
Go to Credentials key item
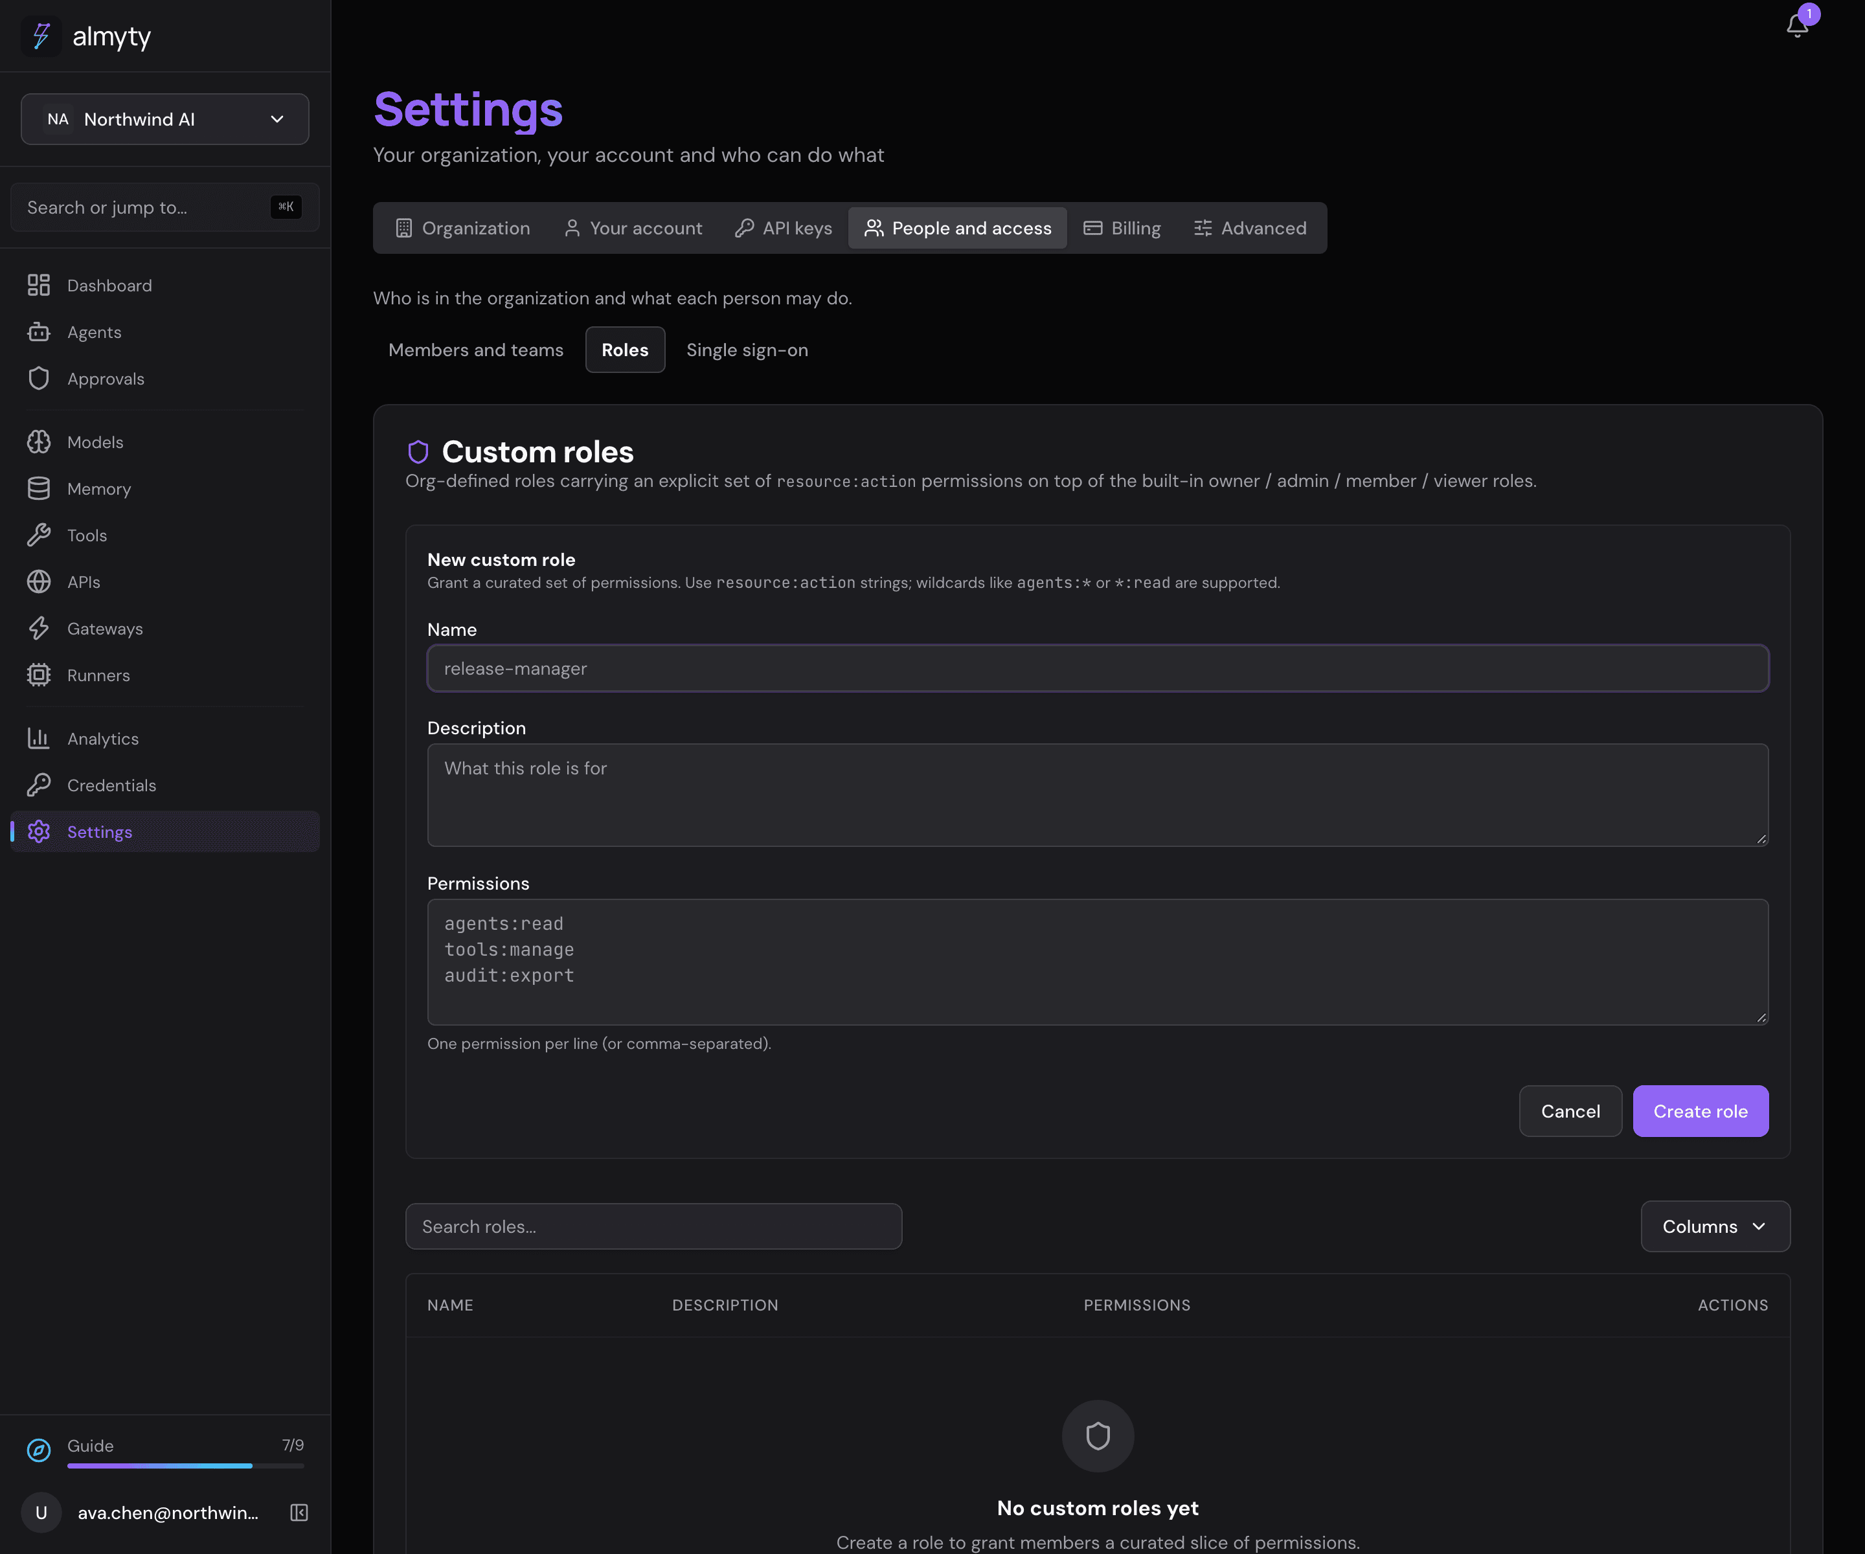click(165, 785)
